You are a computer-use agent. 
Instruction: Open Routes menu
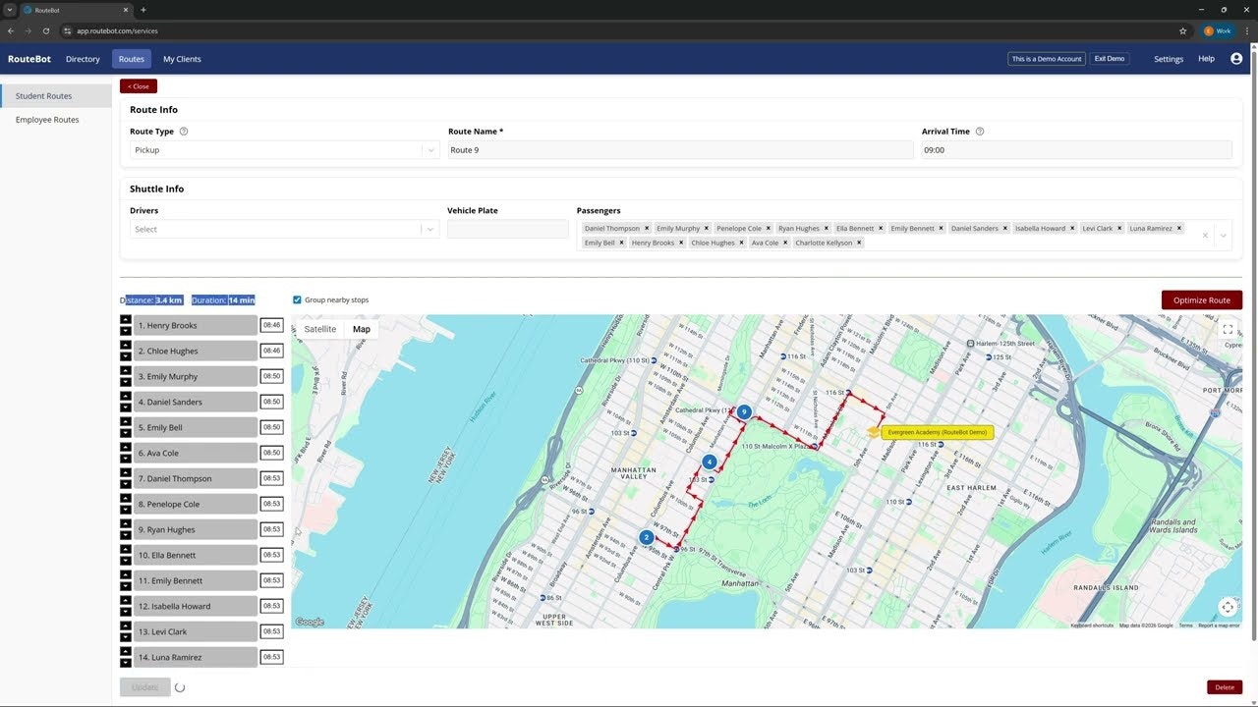tap(132, 59)
